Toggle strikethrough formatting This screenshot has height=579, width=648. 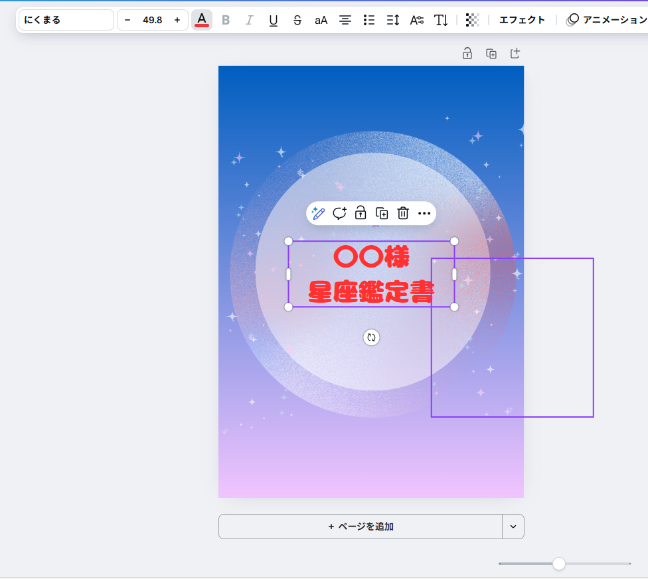tap(297, 20)
